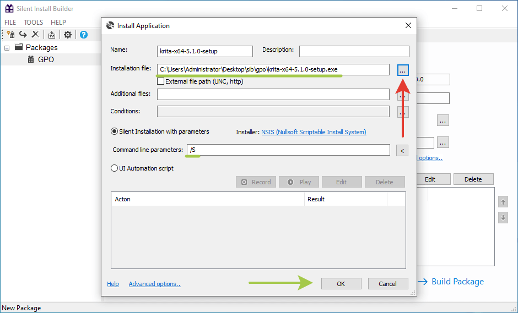Maximize the Silent Install Builder window
This screenshot has width=518, height=313.
(479, 9)
